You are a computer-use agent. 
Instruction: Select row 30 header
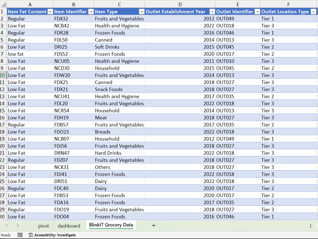(3, 217)
